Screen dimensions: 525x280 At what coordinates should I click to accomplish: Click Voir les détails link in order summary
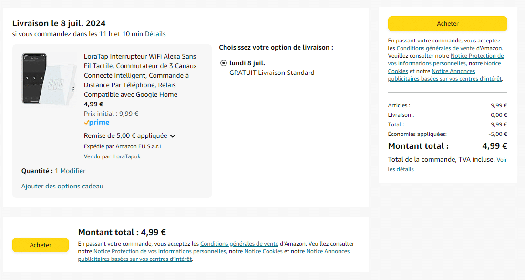447,165
